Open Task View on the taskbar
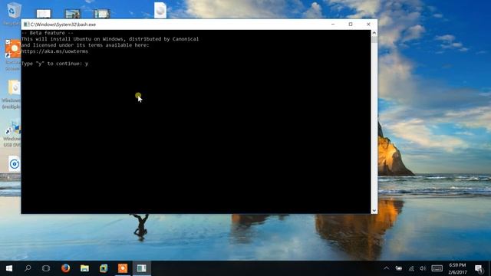 [x=46, y=268]
